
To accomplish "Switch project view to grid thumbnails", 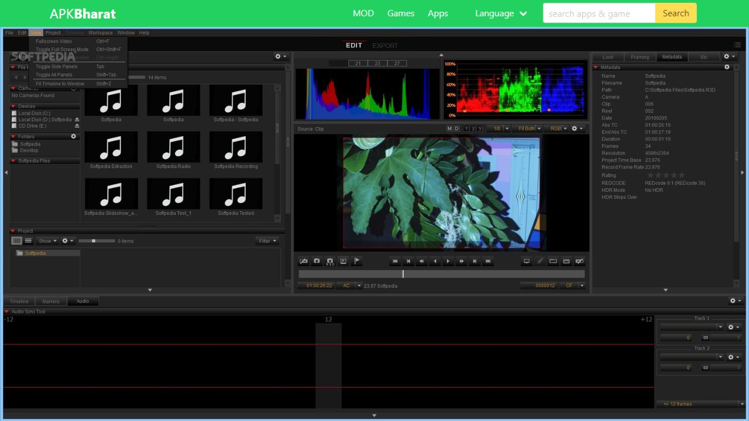I will tap(17, 241).
